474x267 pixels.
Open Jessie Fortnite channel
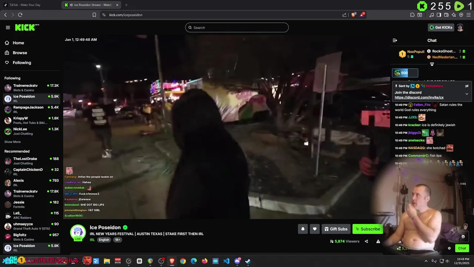[x=31, y=204]
